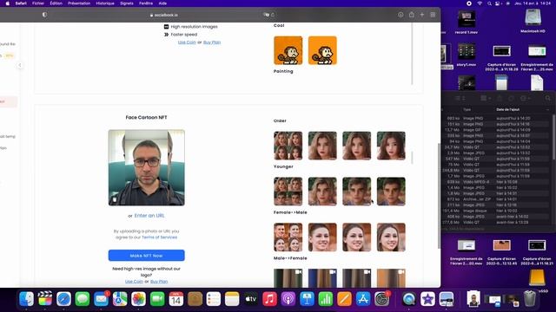Open Macintosh HD on the desktop
This screenshot has width=556, height=312.
pos(533,22)
